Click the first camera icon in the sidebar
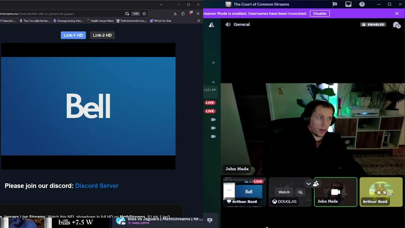This screenshot has height=228, width=405. tap(213, 120)
